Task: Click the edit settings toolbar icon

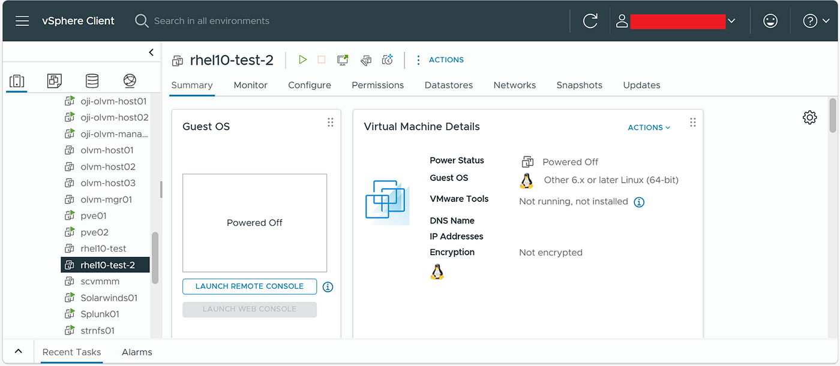Action: pos(366,60)
